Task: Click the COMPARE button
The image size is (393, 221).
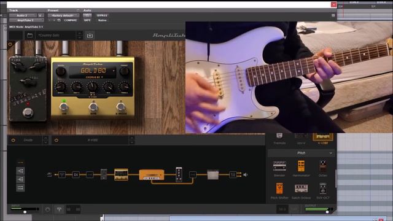Action: (71, 20)
